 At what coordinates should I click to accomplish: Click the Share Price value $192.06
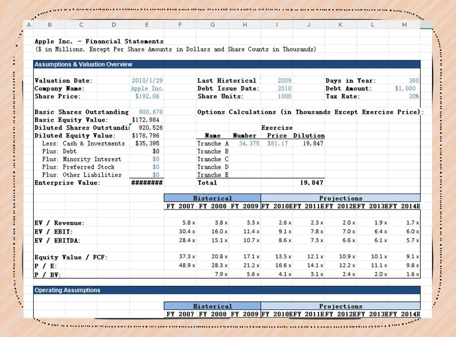click(x=147, y=97)
